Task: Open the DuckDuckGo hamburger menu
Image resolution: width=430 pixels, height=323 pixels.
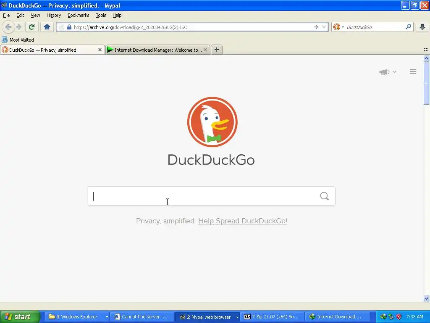Action: click(413, 71)
